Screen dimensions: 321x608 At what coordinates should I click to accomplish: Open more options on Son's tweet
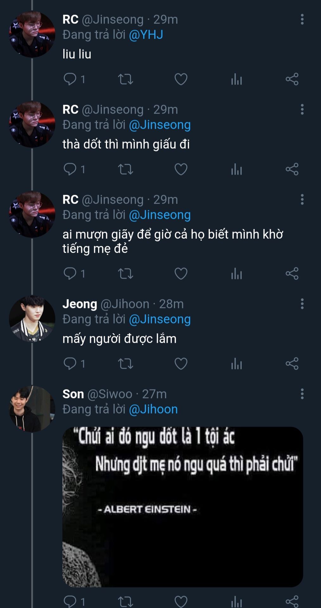click(302, 394)
